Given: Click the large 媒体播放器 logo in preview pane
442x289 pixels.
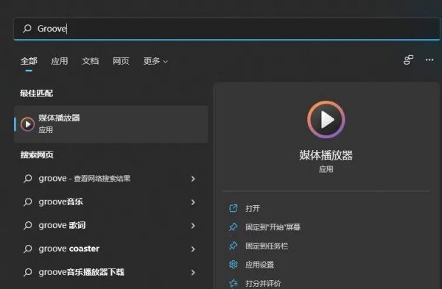Looking at the screenshot, I should click(326, 120).
